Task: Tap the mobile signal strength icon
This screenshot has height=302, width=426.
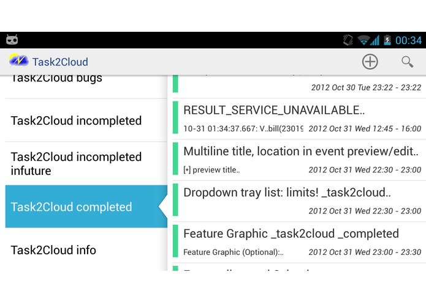Action: [375, 40]
